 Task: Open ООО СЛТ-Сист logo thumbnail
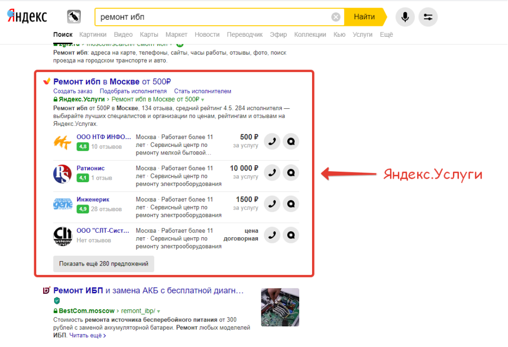pos(63,236)
